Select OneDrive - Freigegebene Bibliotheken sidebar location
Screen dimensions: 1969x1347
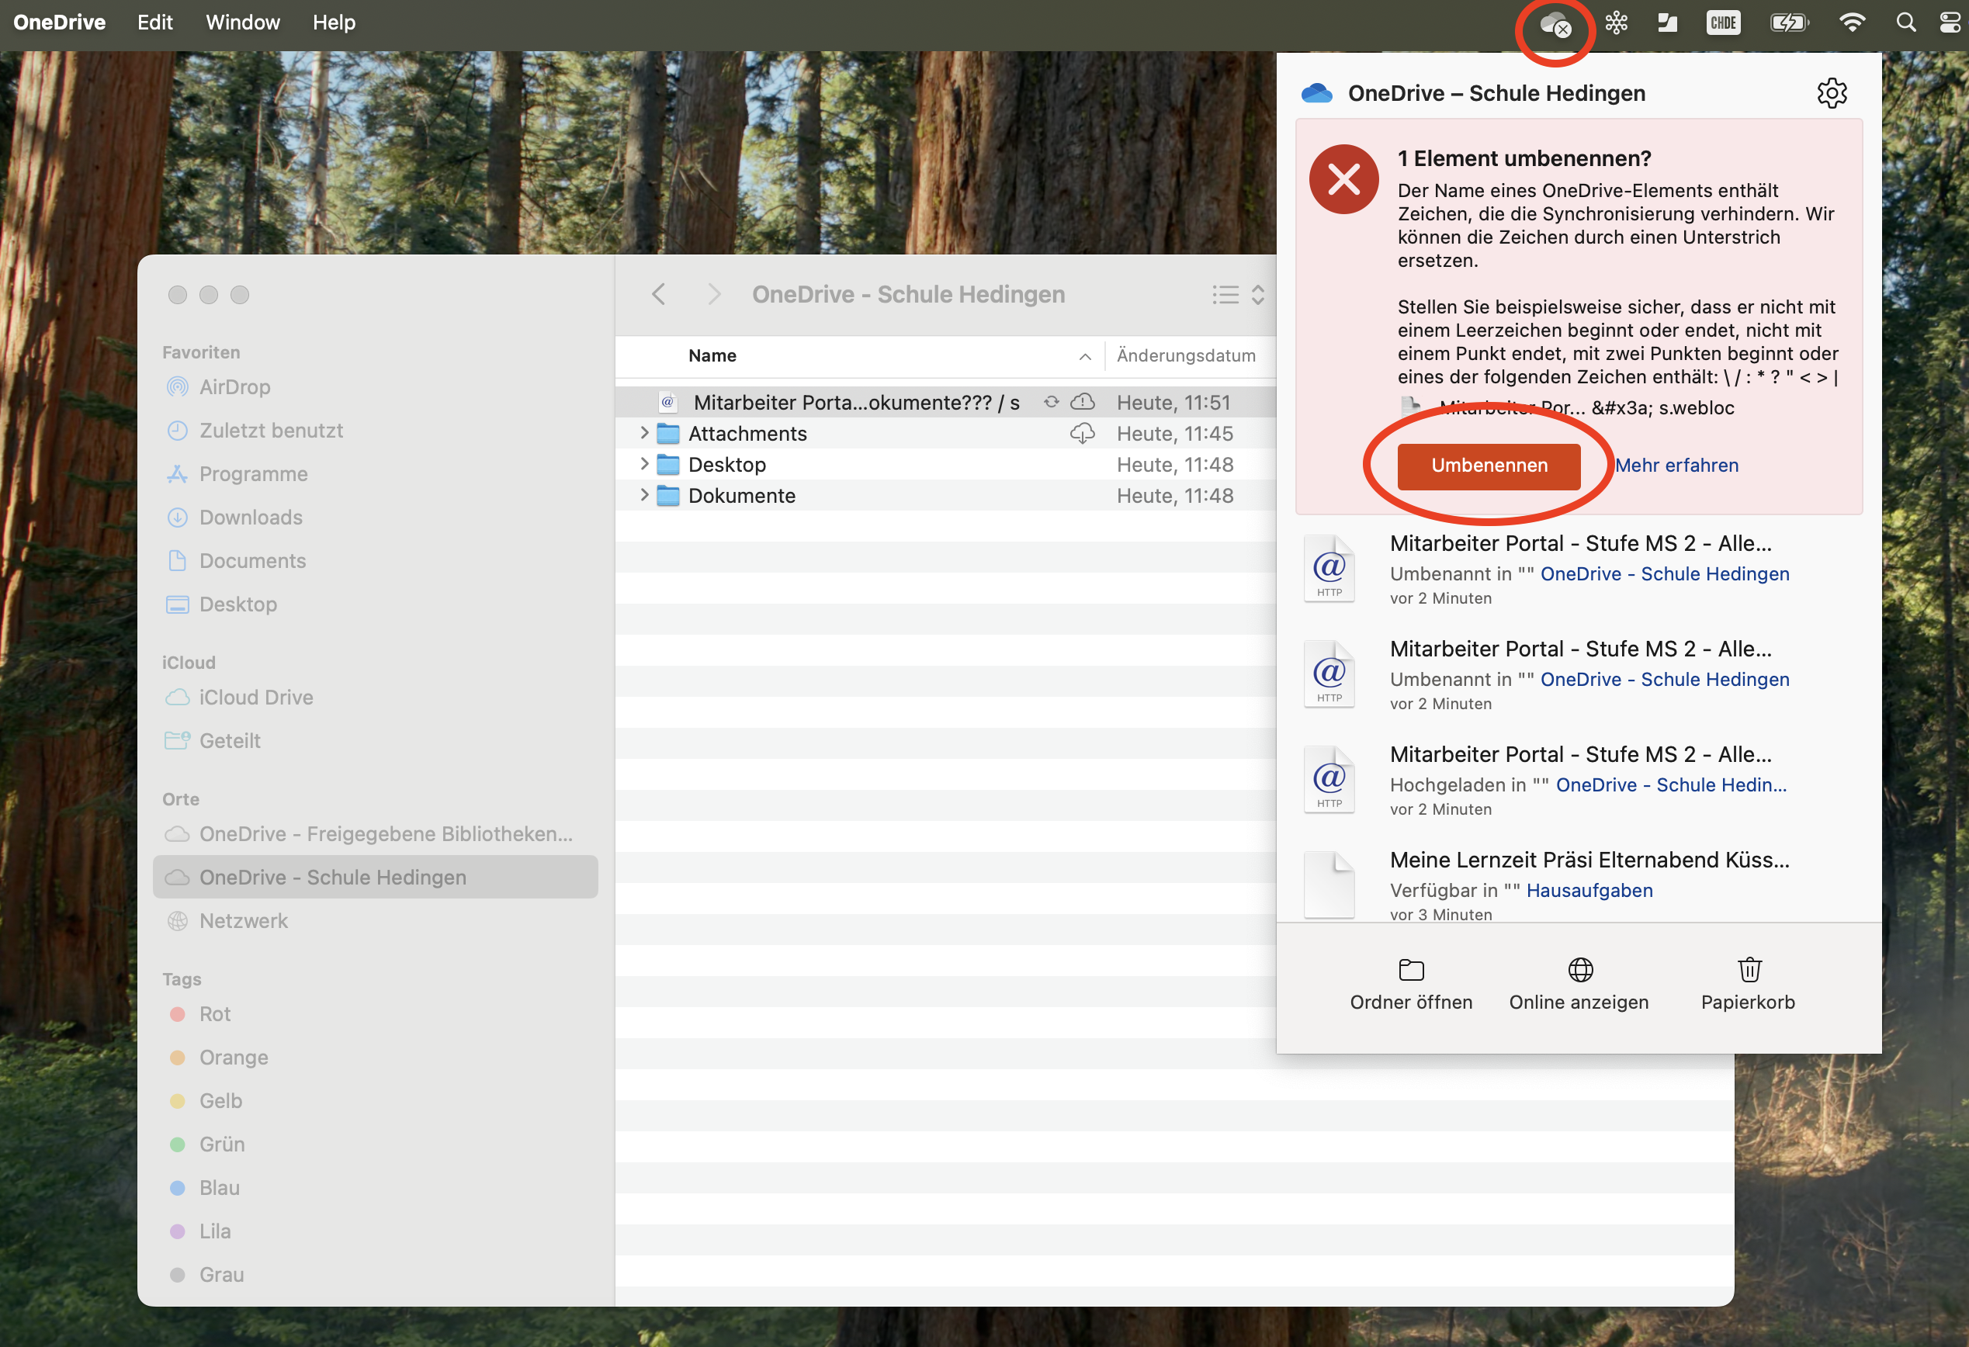coord(386,833)
